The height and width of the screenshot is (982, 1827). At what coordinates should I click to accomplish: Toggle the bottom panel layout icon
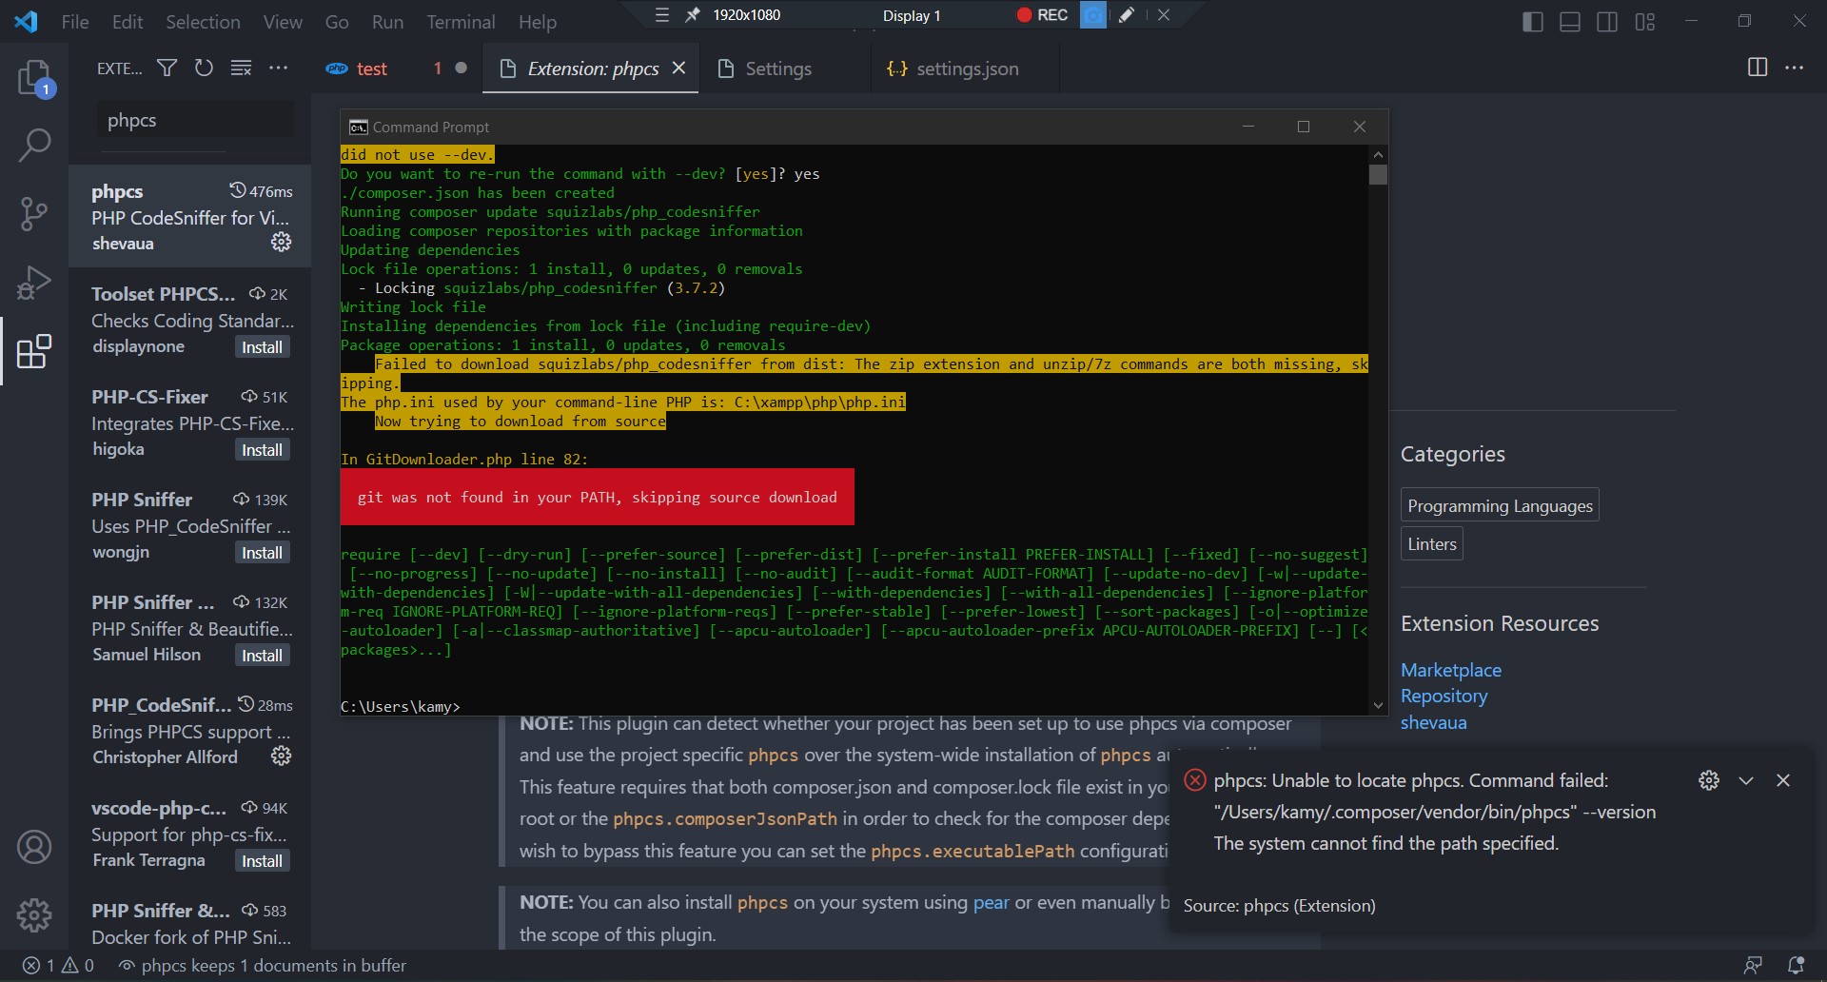pyautogui.click(x=1570, y=21)
